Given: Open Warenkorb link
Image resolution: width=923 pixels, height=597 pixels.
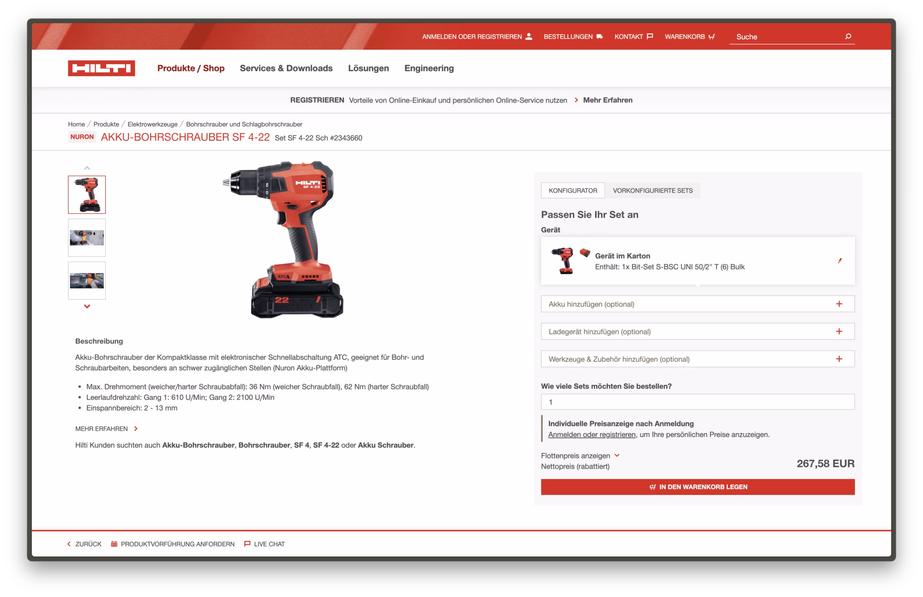Looking at the screenshot, I should [x=690, y=36].
